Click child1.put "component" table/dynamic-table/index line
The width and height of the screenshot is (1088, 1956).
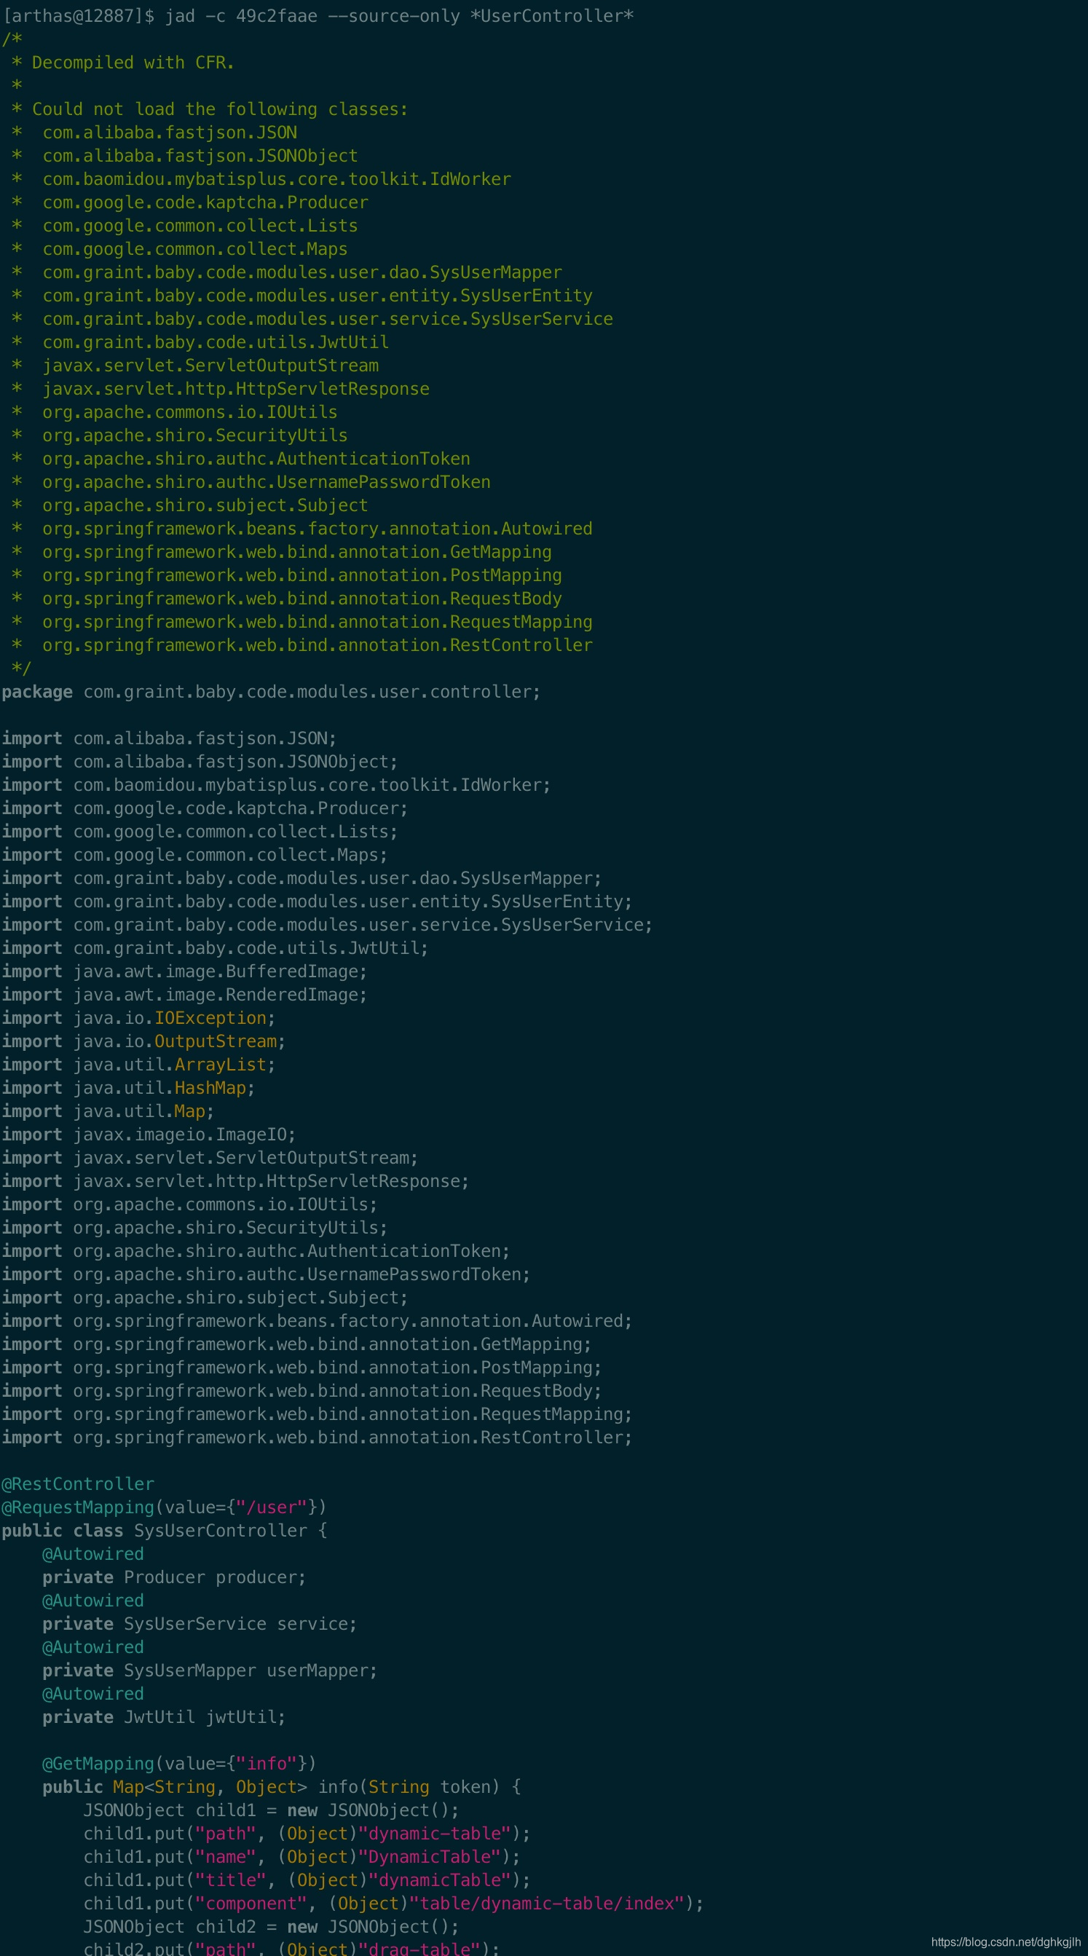tap(393, 1904)
